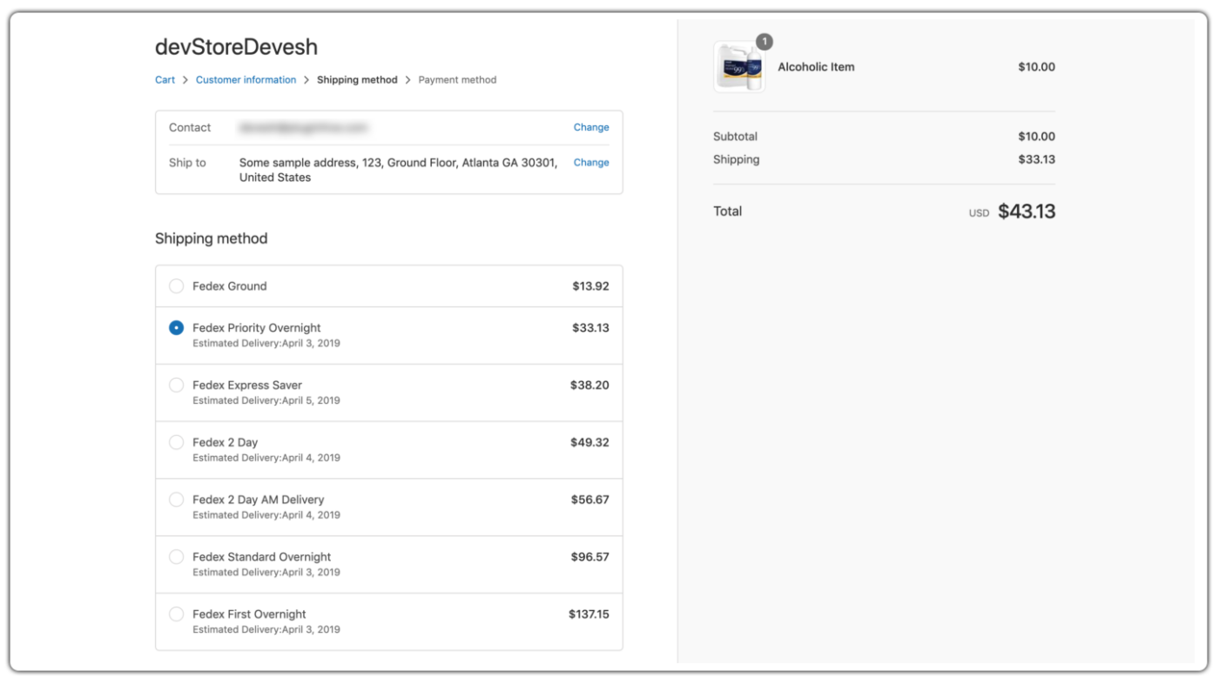Change the contact email
The width and height of the screenshot is (1219, 685).
point(590,128)
